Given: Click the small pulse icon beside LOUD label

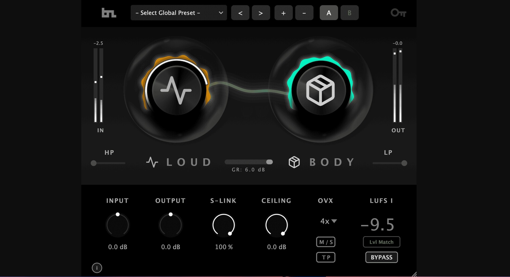Looking at the screenshot, I should 152,162.
